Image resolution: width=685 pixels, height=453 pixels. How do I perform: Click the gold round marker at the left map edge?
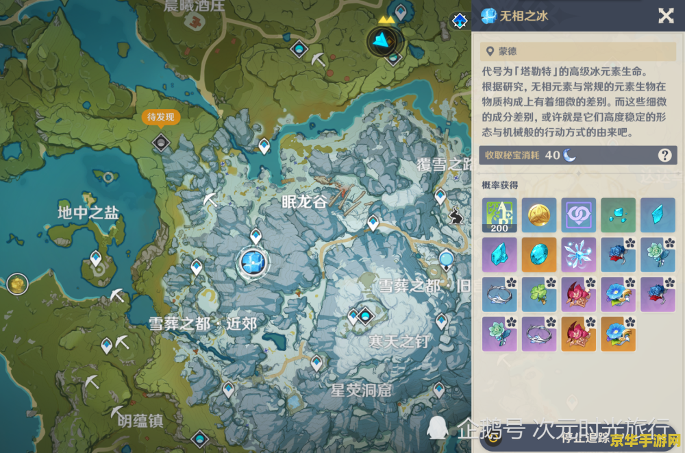18,284
